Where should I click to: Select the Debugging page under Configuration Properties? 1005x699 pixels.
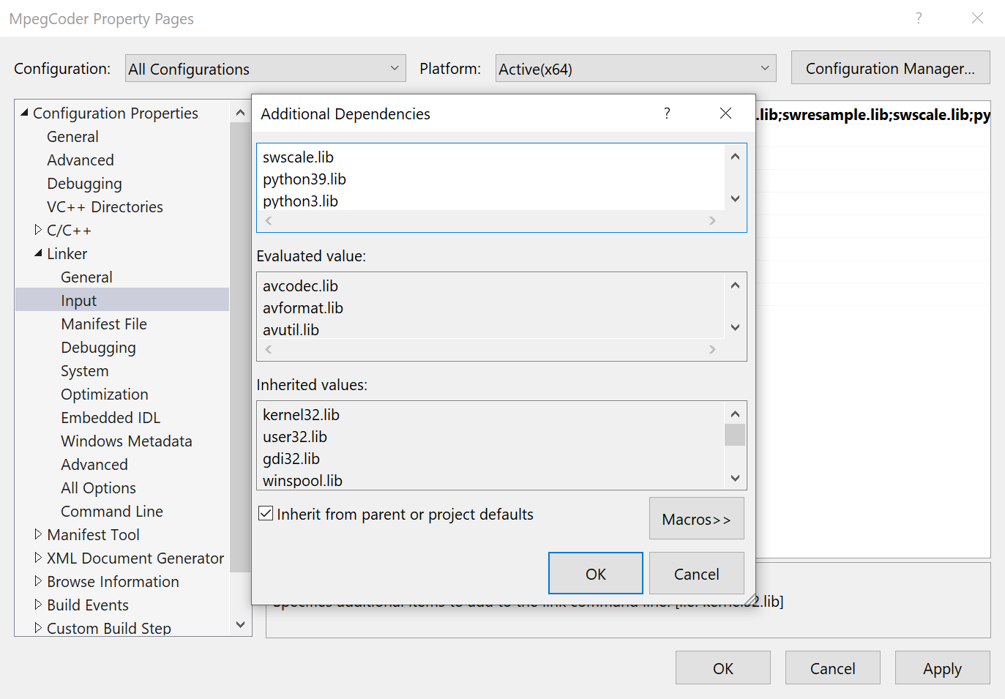85,183
